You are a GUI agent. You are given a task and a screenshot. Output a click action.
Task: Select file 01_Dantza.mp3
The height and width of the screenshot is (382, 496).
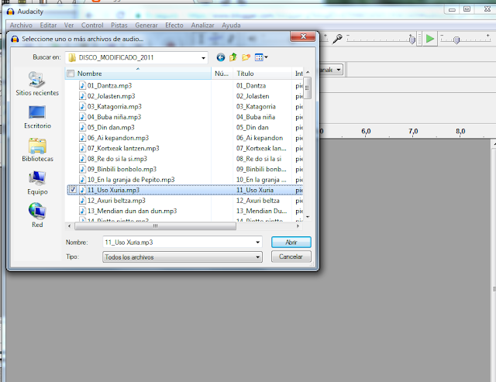109,86
